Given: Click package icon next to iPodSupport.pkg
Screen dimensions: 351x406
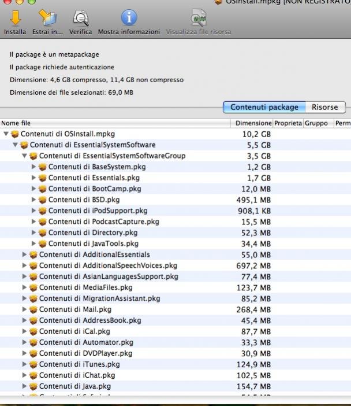Looking at the screenshot, I should [x=42, y=211].
